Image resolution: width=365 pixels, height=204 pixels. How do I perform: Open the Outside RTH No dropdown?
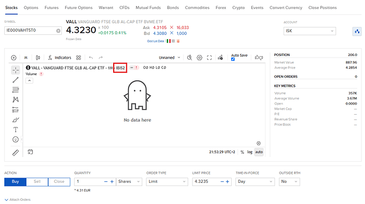(289, 182)
